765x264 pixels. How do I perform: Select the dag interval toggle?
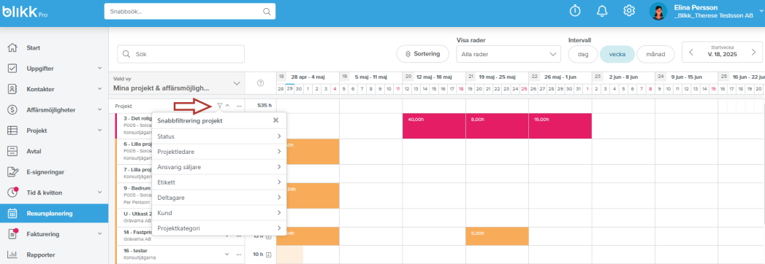coord(583,54)
